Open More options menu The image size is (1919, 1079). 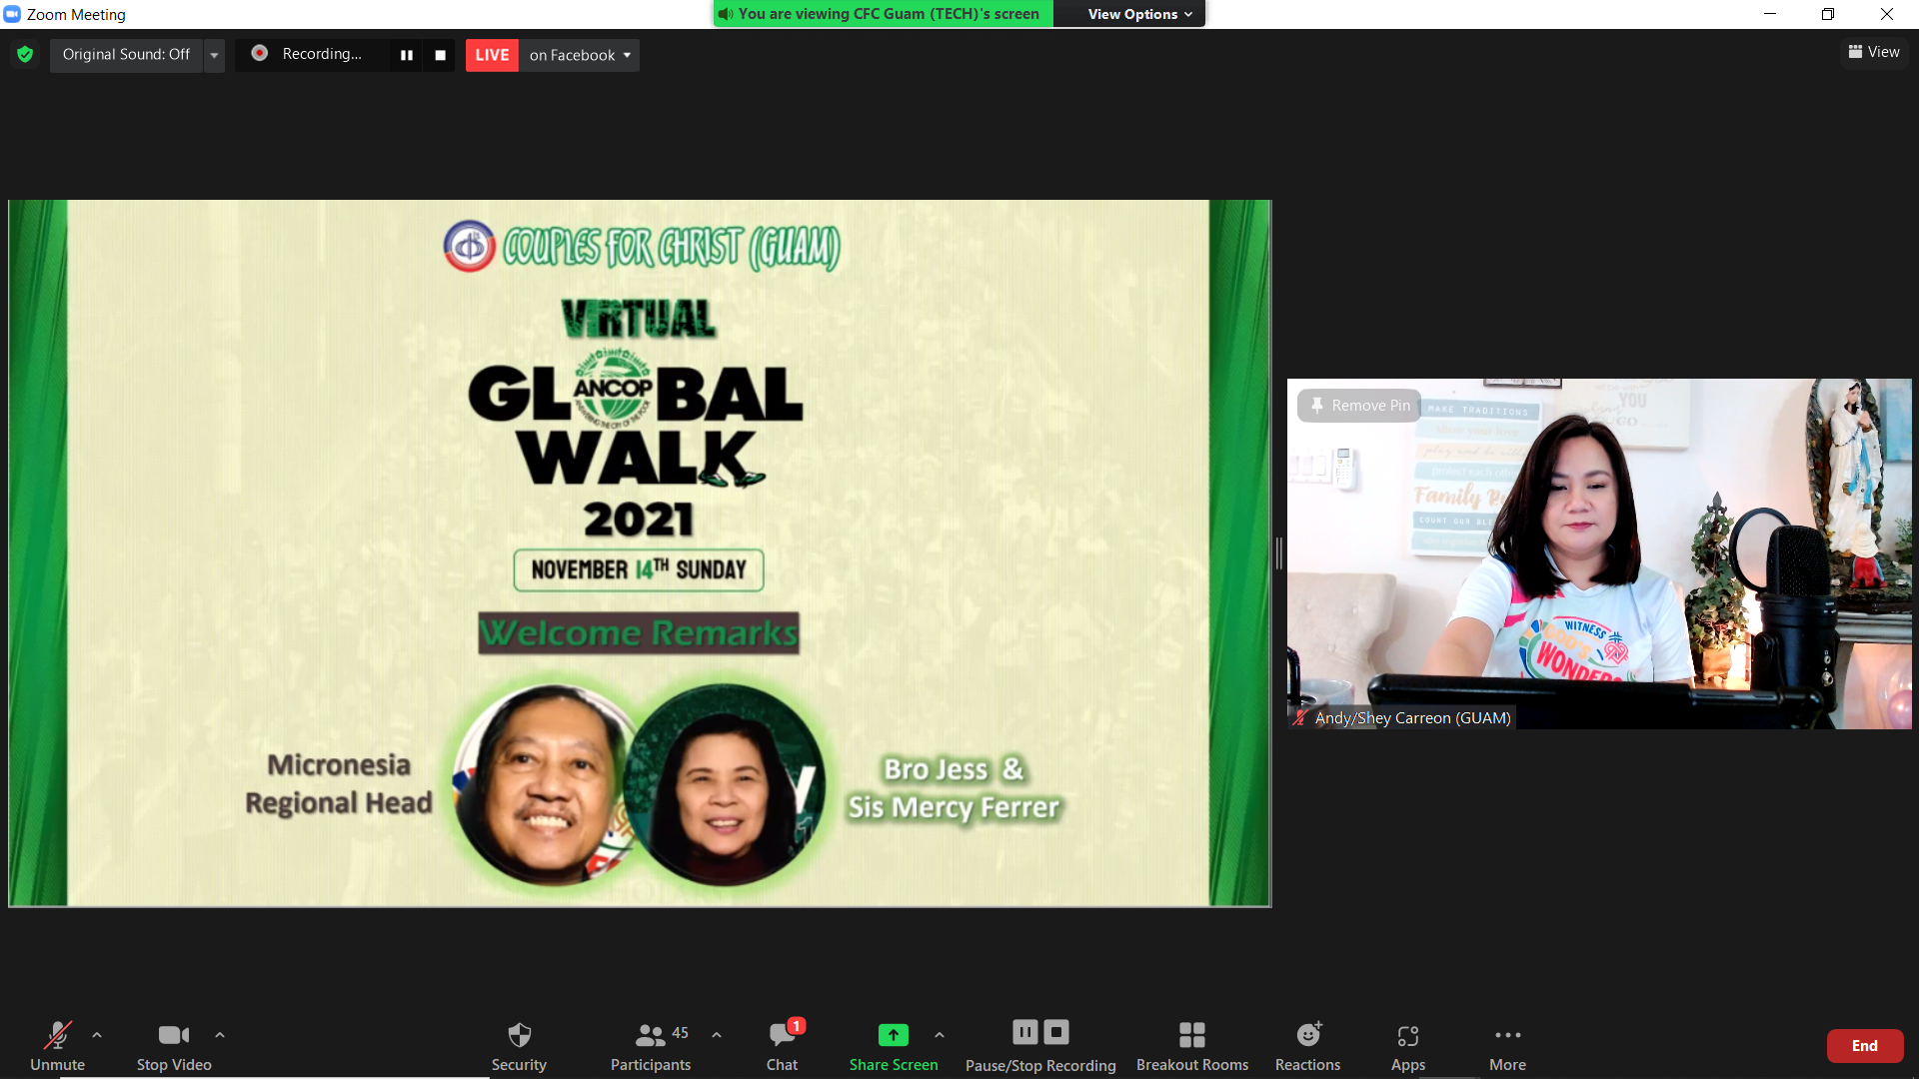tap(1507, 1045)
